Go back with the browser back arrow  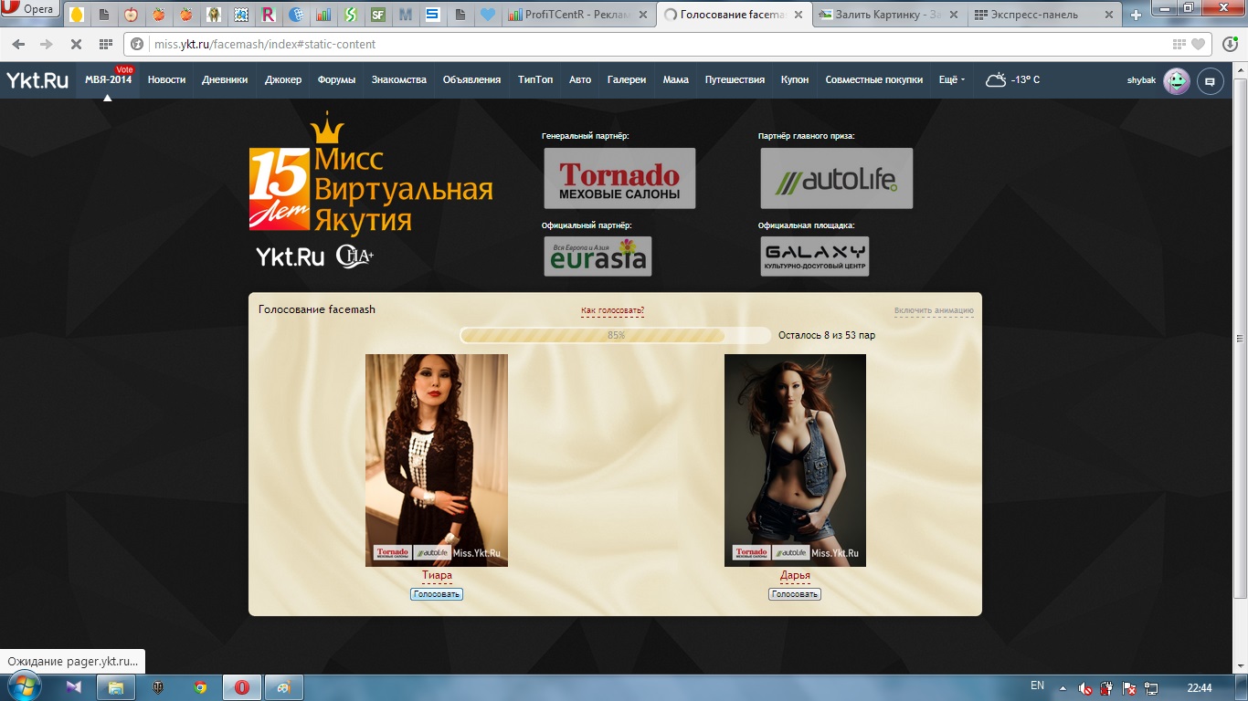(19, 44)
